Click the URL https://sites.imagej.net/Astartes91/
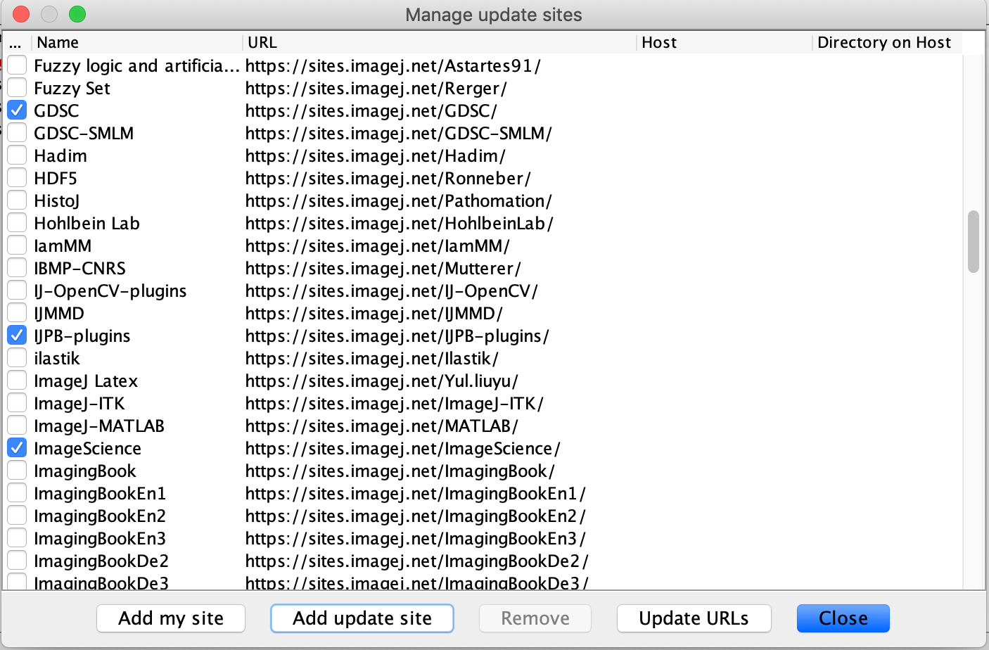Screen dimensions: 989x650 point(393,65)
